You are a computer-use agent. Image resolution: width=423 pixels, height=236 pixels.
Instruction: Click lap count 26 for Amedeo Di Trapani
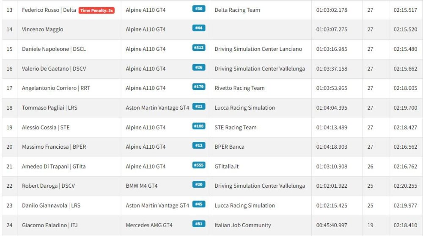click(371, 167)
